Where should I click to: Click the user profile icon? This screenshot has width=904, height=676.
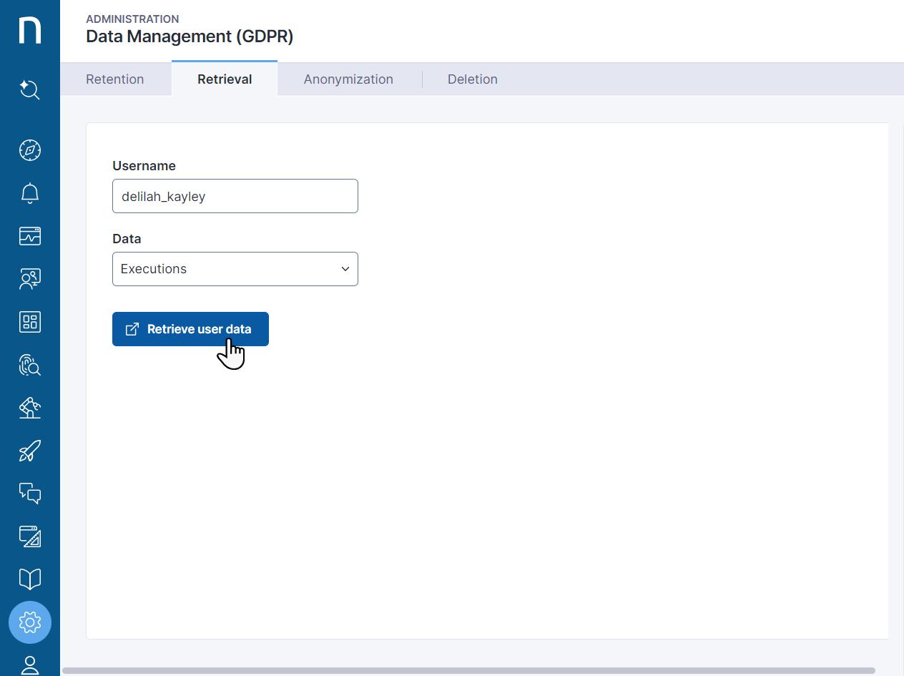click(x=30, y=665)
